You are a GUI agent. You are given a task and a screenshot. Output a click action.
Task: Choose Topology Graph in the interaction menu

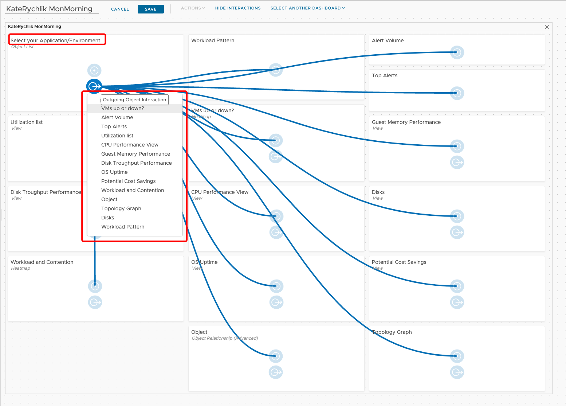121,208
